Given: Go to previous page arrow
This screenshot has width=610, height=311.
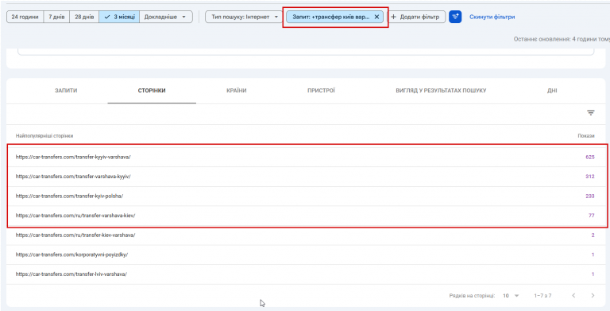Looking at the screenshot, I should pos(573,296).
